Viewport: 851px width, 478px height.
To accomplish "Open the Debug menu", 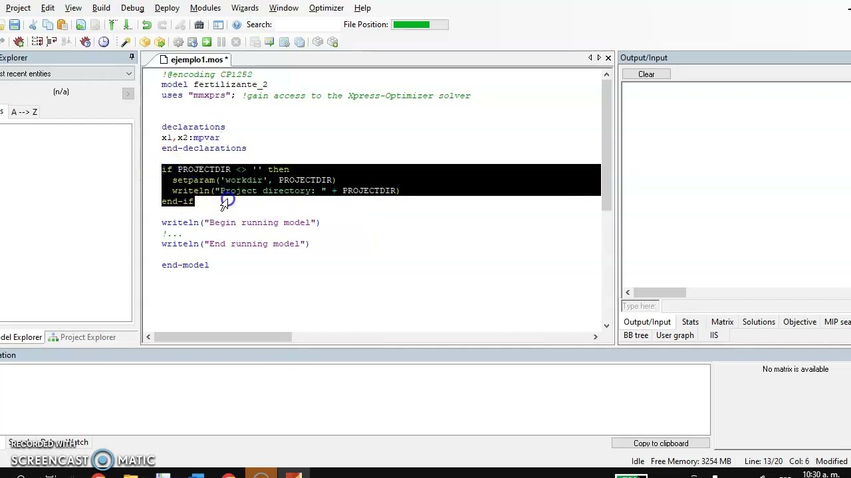I will [132, 8].
